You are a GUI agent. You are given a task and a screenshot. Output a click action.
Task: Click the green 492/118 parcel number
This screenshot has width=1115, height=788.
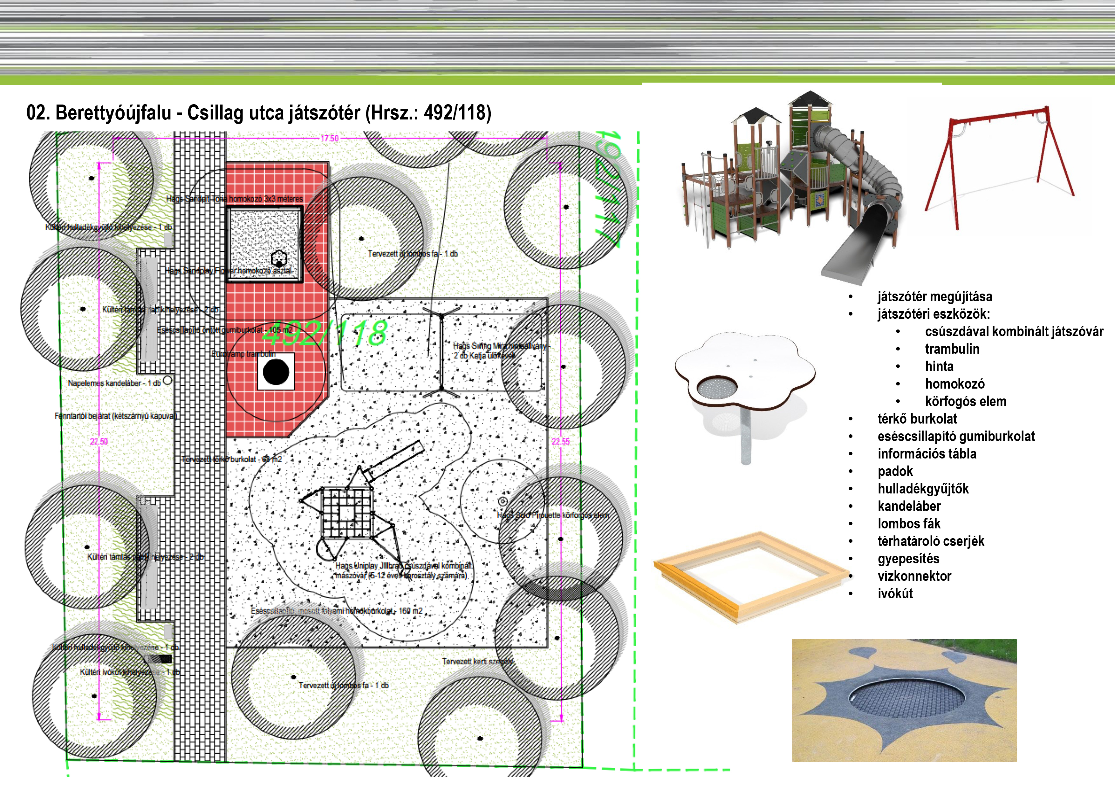[325, 334]
